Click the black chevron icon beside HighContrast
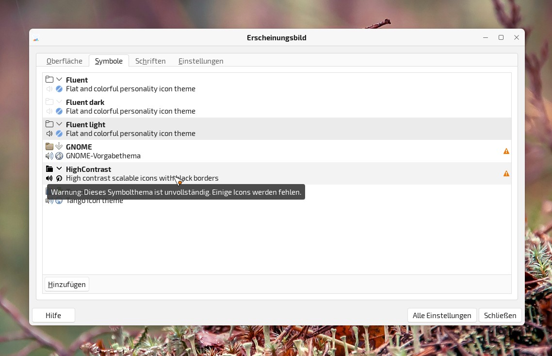Viewport: 552px width, 356px height. [59, 169]
